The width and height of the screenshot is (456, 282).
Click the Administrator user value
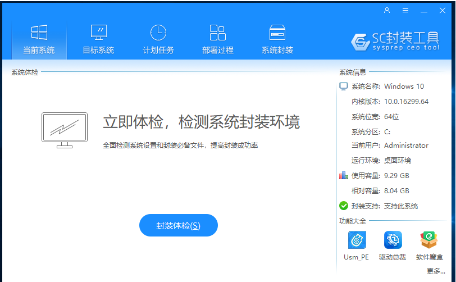click(406, 145)
